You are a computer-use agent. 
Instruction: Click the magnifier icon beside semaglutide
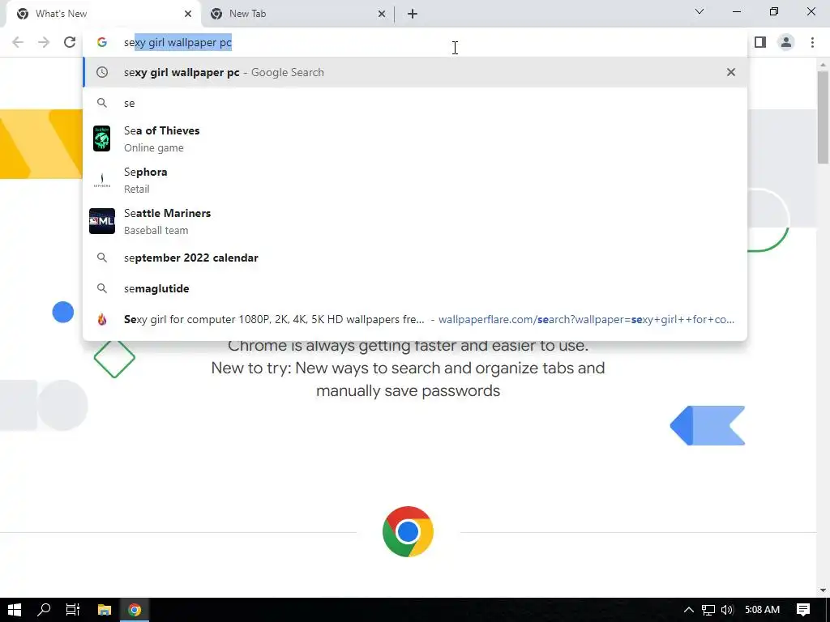[x=101, y=288]
